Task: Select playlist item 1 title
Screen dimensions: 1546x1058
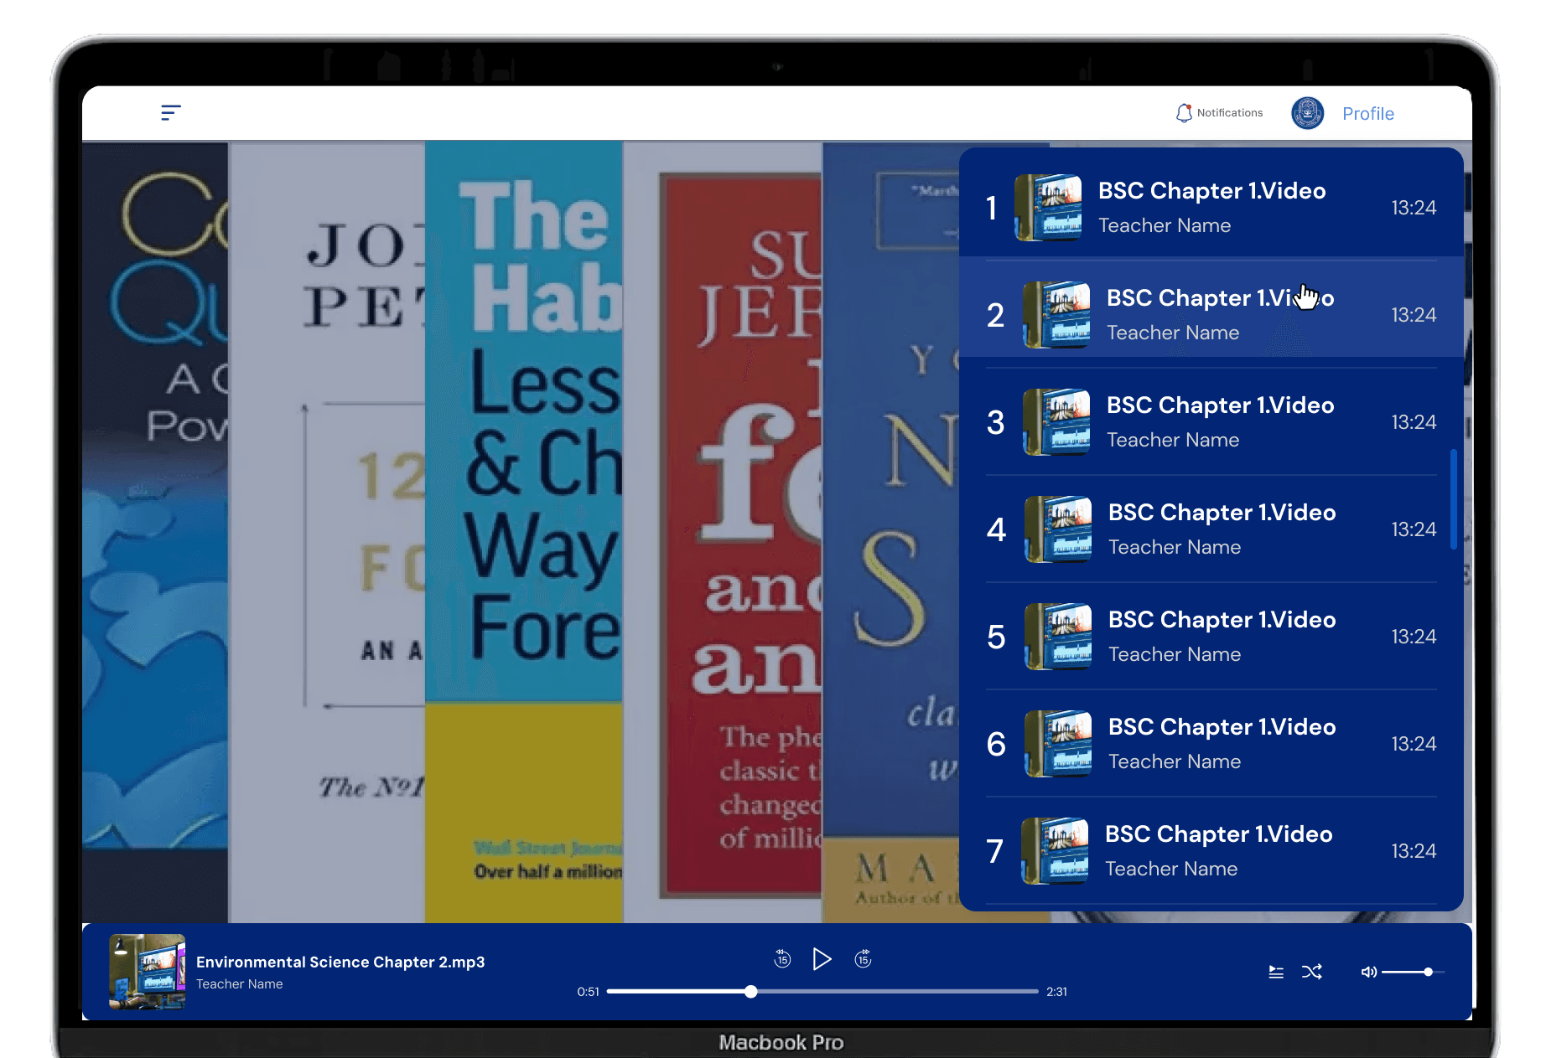Action: [x=1212, y=191]
